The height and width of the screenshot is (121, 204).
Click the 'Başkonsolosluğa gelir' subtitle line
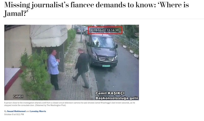tap(117, 98)
